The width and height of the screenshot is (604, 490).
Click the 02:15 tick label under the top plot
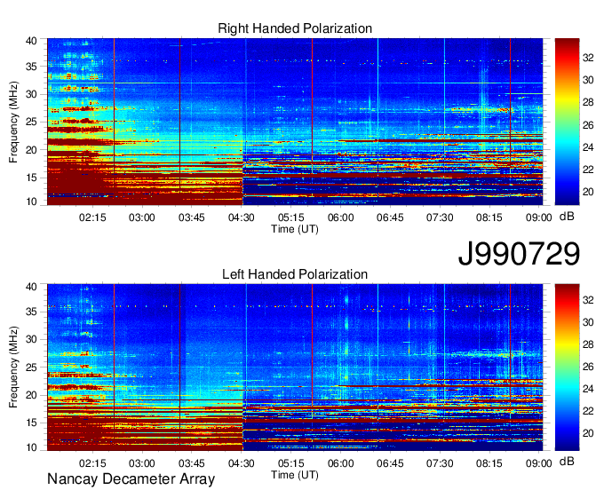[x=92, y=217]
